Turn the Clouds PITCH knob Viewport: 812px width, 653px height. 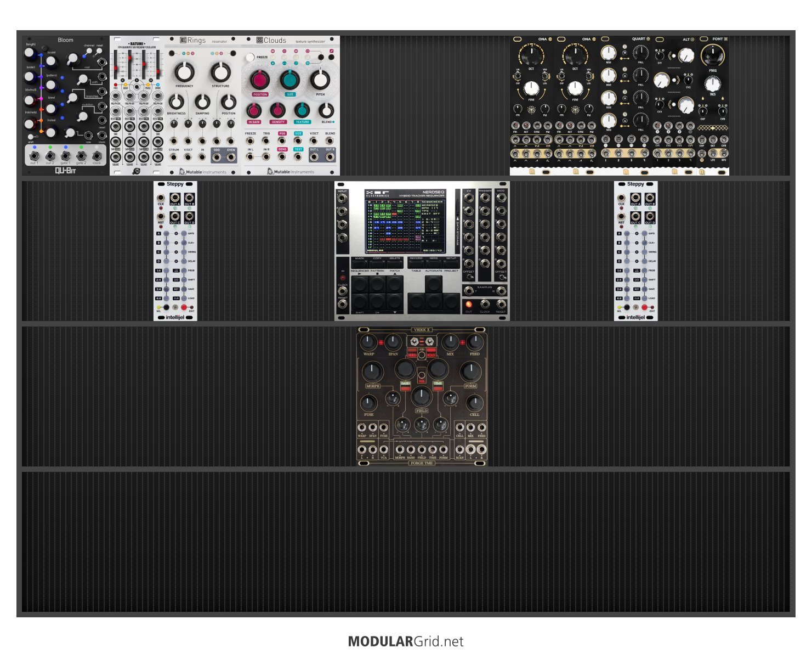pos(320,80)
